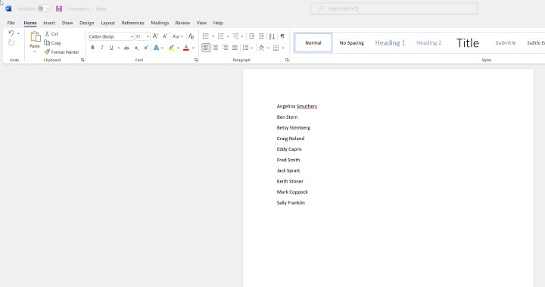Increase font size with the grow icon
This screenshot has width=545, height=287.
[x=155, y=36]
